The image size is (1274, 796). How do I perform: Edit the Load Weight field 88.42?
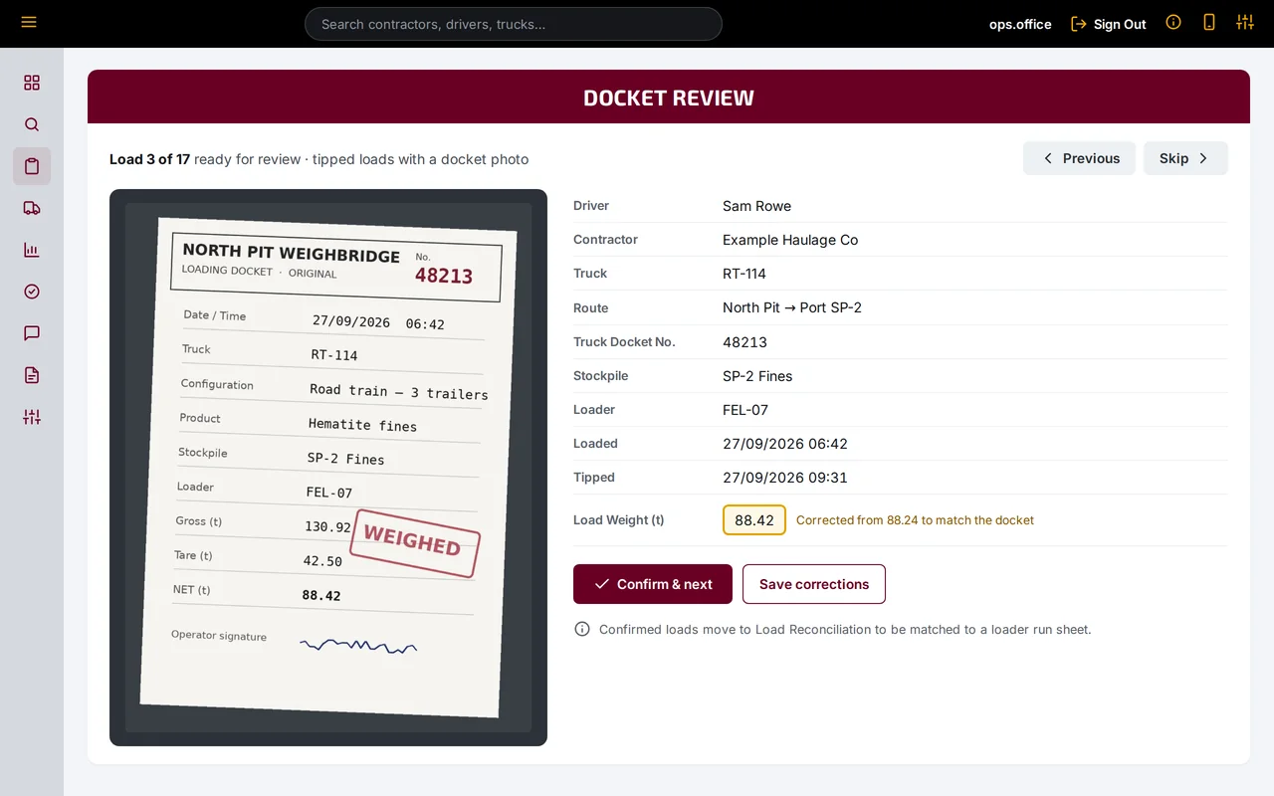click(x=754, y=519)
